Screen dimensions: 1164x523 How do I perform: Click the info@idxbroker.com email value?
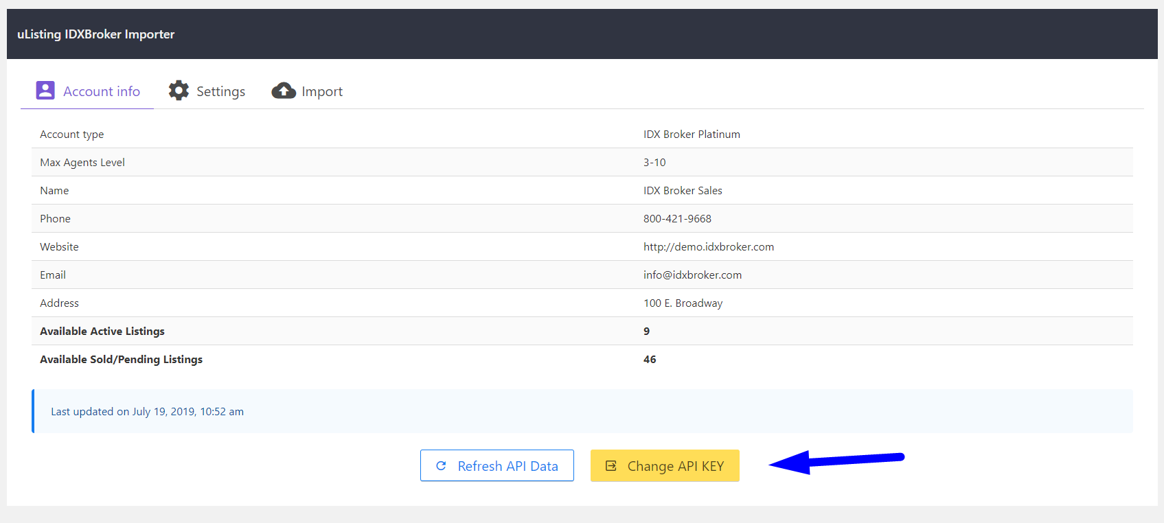click(x=692, y=275)
